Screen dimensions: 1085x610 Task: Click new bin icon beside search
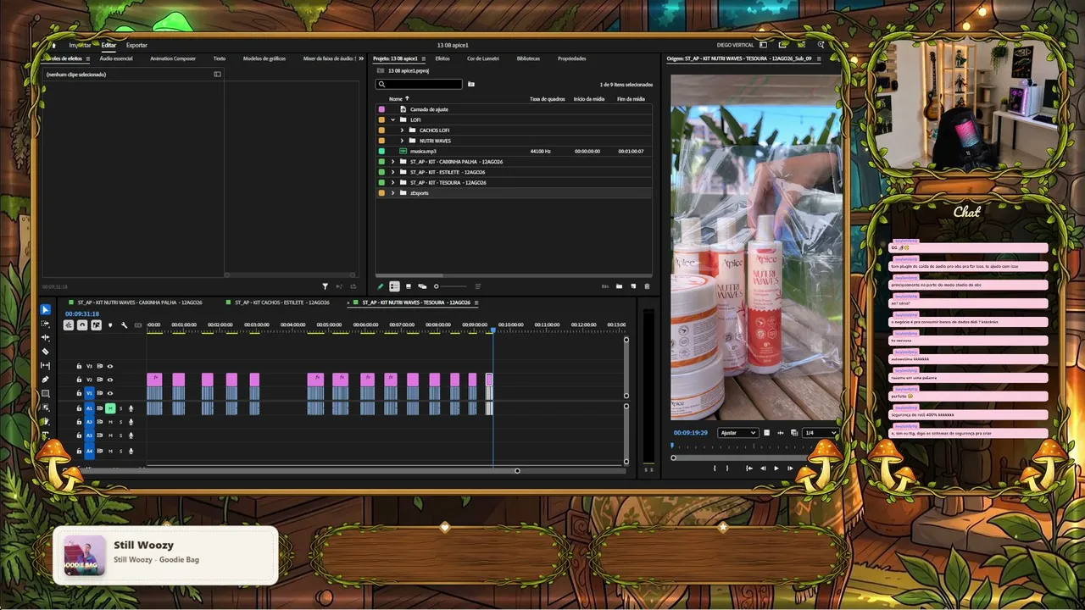[x=471, y=84]
